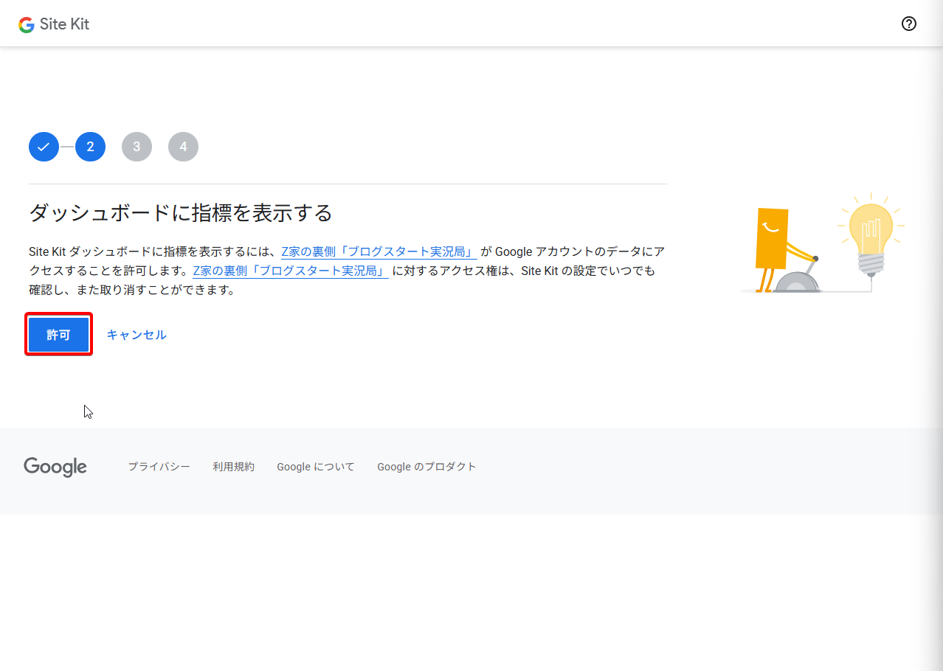Viewport: 943px width, 671px height.
Task: Open the Google について footer link
Action: pyautogui.click(x=316, y=467)
